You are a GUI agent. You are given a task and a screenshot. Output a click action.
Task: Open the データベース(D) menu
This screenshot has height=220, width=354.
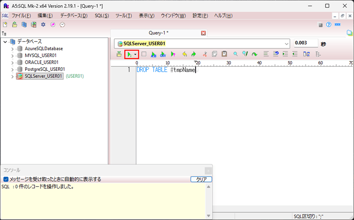pos(74,16)
